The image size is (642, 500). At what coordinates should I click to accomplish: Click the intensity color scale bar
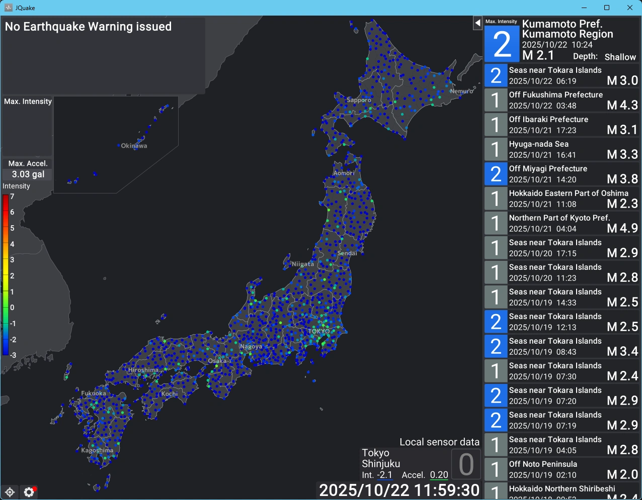[x=6, y=275]
